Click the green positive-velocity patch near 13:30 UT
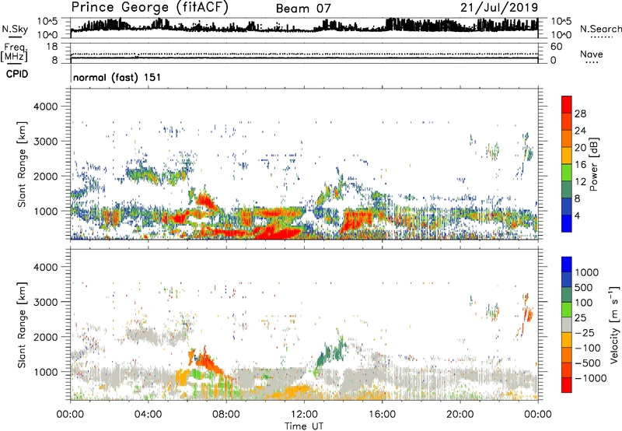 pyautogui.click(x=331, y=353)
